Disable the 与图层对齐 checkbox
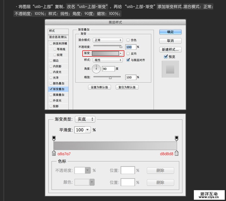226x201 pixels. tap(128, 60)
